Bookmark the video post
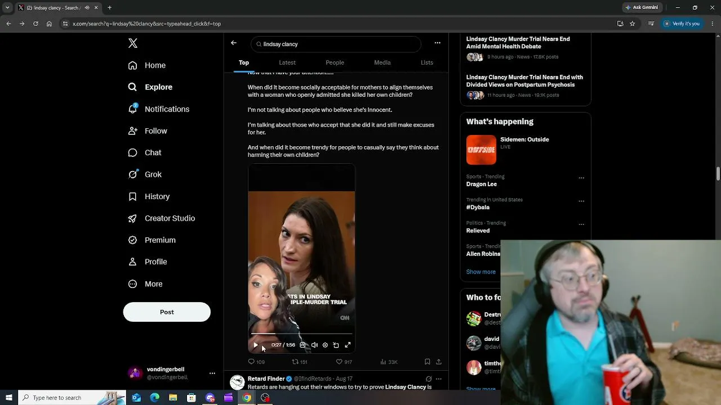Viewport: 721px width, 405px height. [x=428, y=362]
